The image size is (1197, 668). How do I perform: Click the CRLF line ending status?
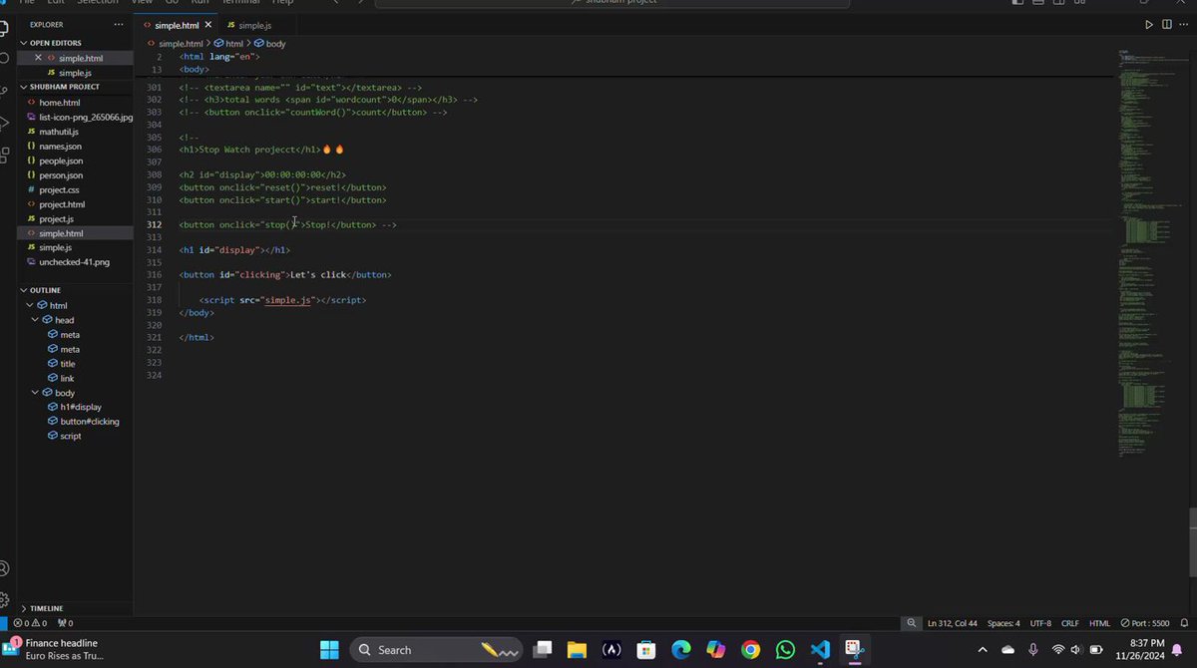[1070, 623]
